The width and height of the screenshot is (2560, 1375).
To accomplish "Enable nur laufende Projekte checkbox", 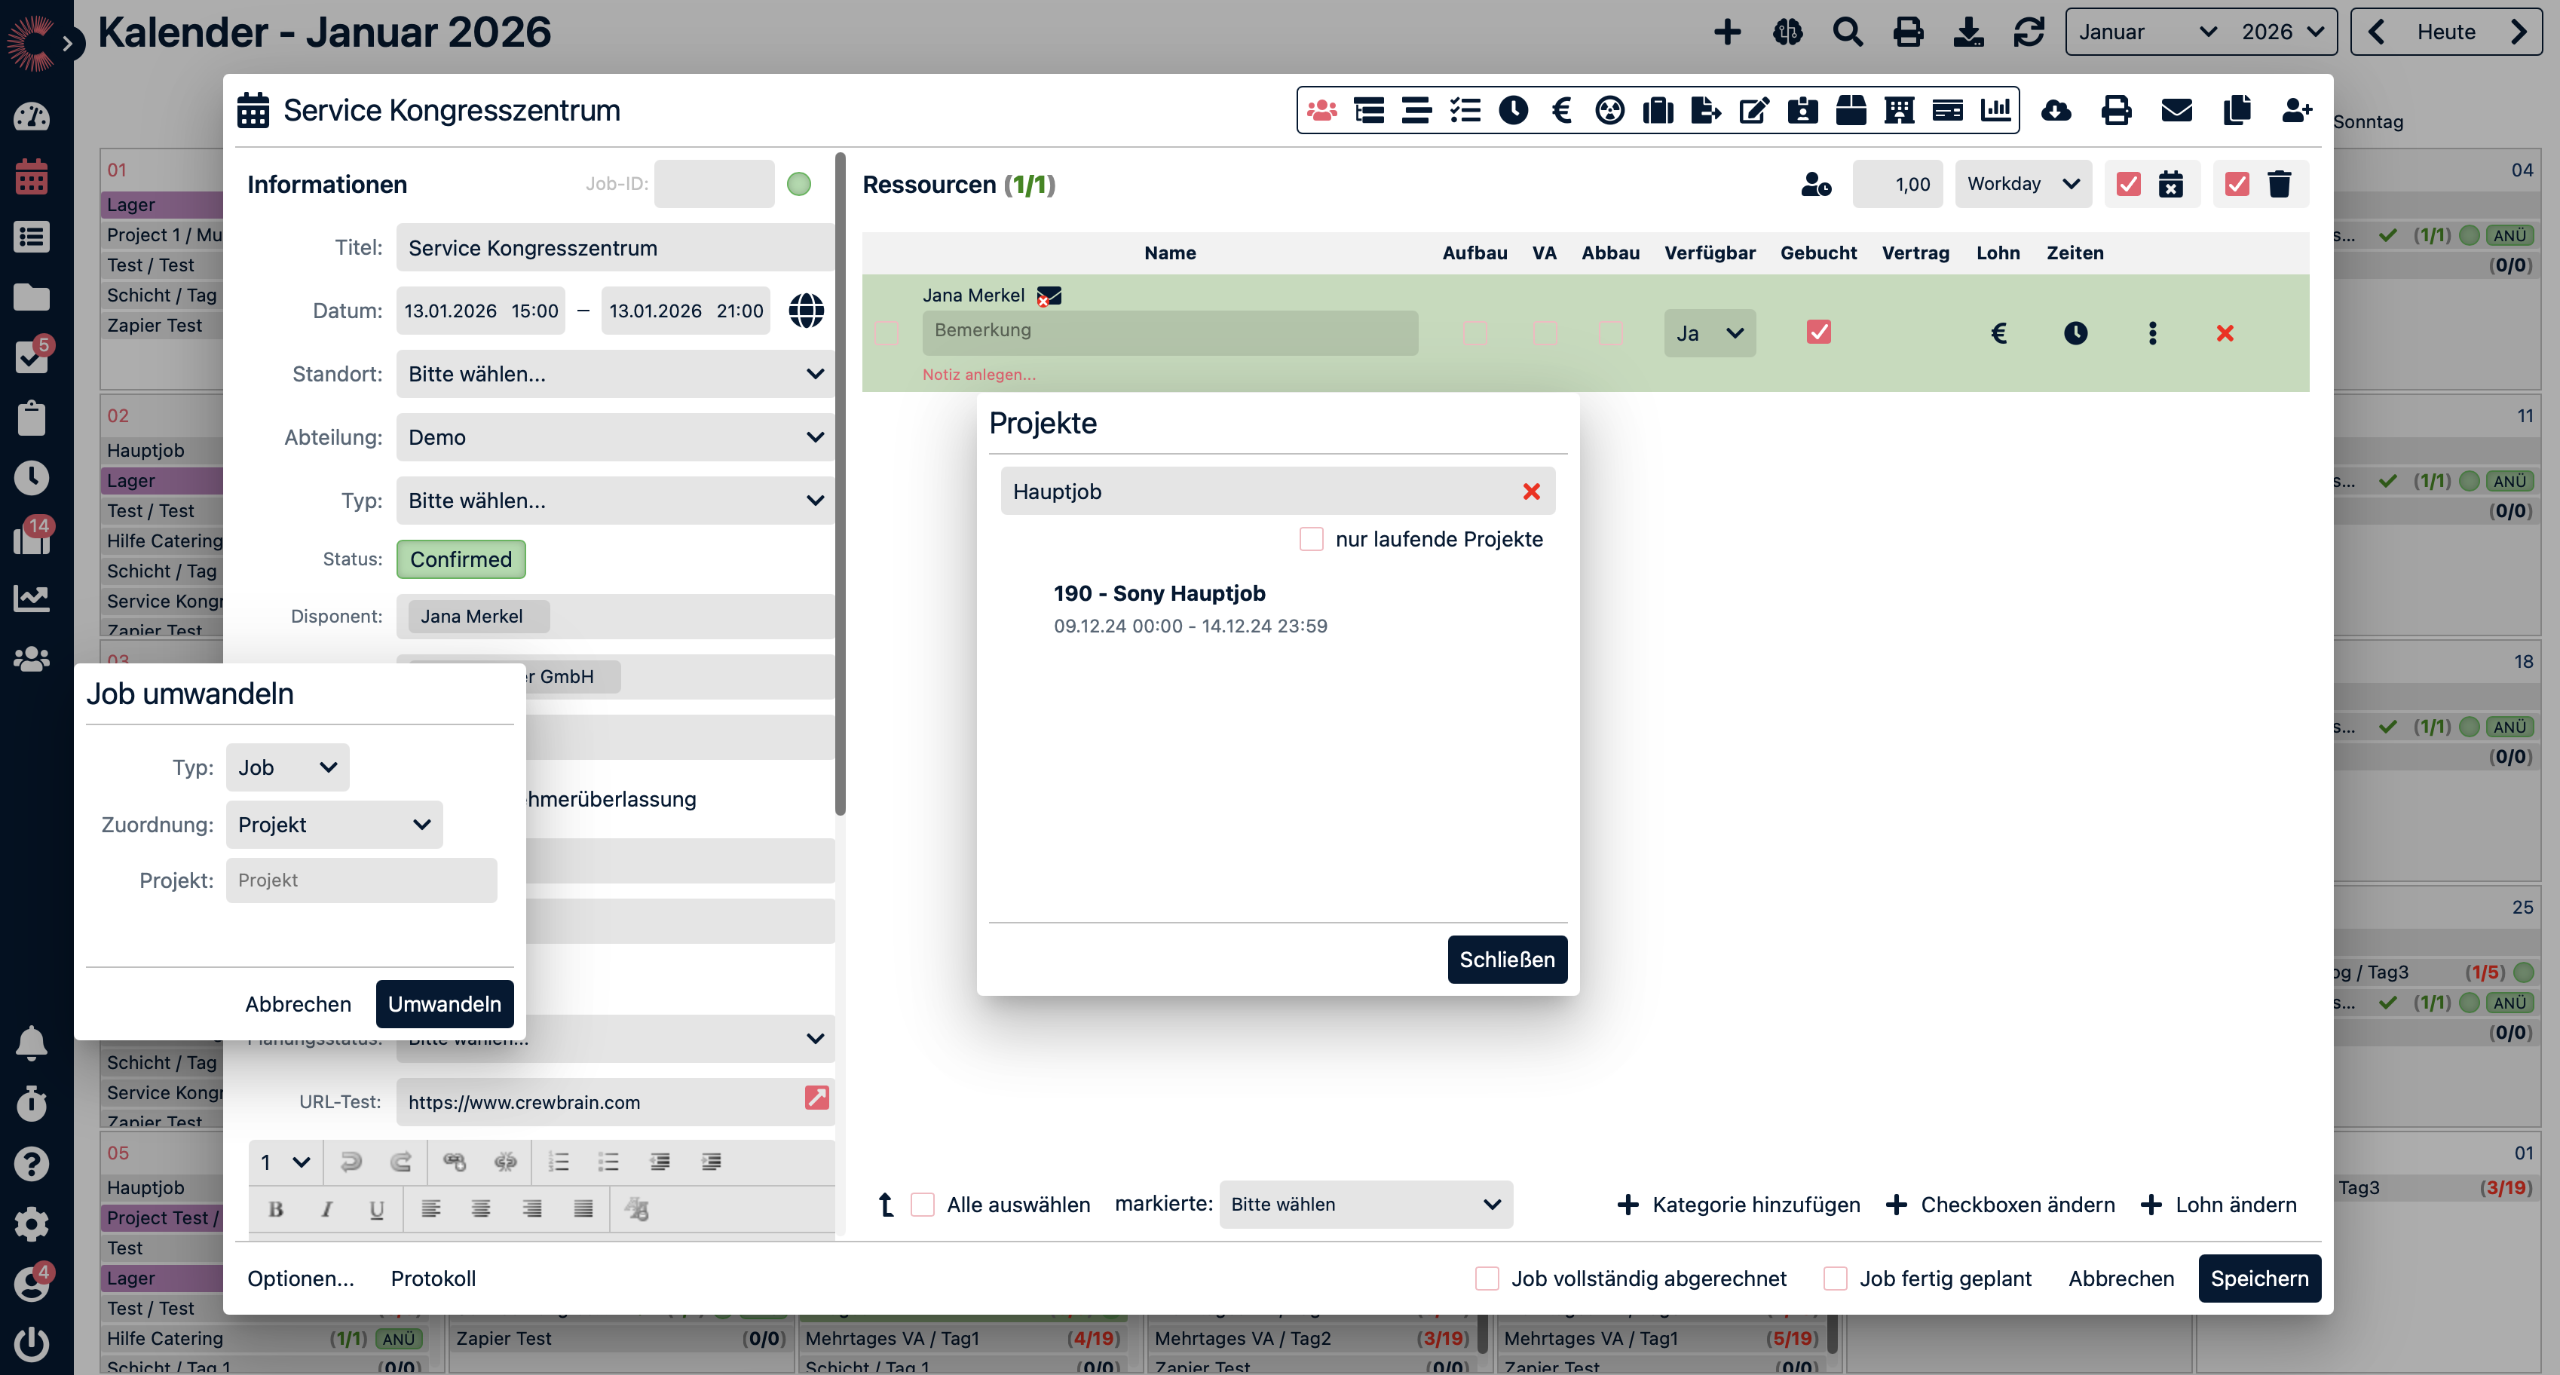I will (1311, 540).
